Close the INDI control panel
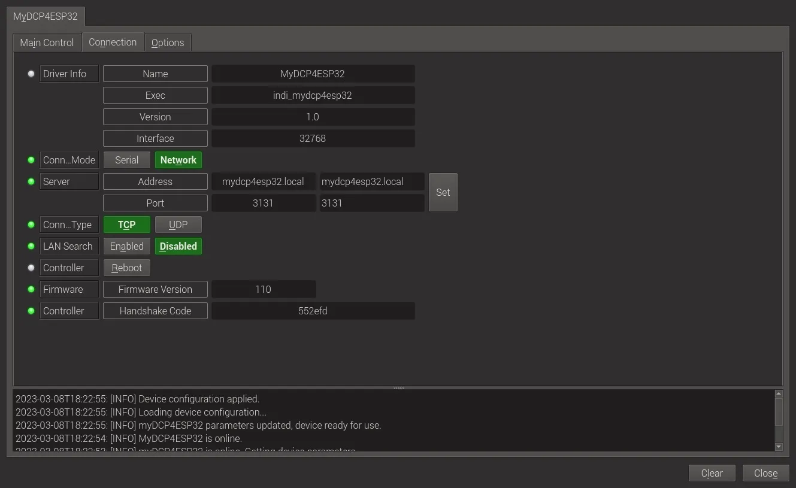796x488 pixels. 766,473
